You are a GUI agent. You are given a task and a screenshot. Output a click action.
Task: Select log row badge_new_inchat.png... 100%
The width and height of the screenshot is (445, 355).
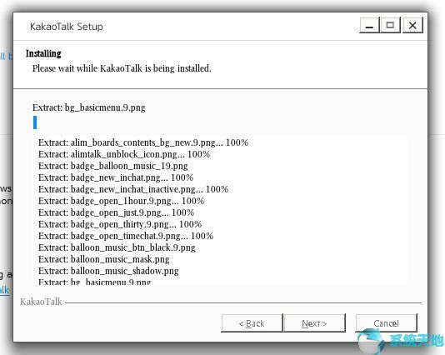pos(116,177)
